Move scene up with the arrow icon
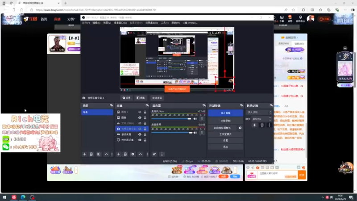The height and width of the screenshot is (201, 357). [106, 154]
